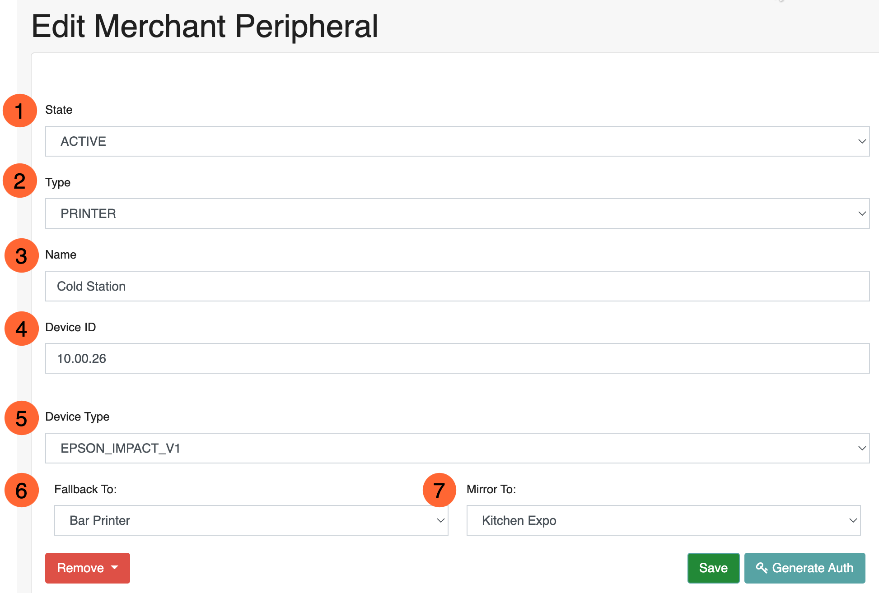Click the orange number 6 marker
The width and height of the screenshot is (879, 593).
tap(21, 491)
